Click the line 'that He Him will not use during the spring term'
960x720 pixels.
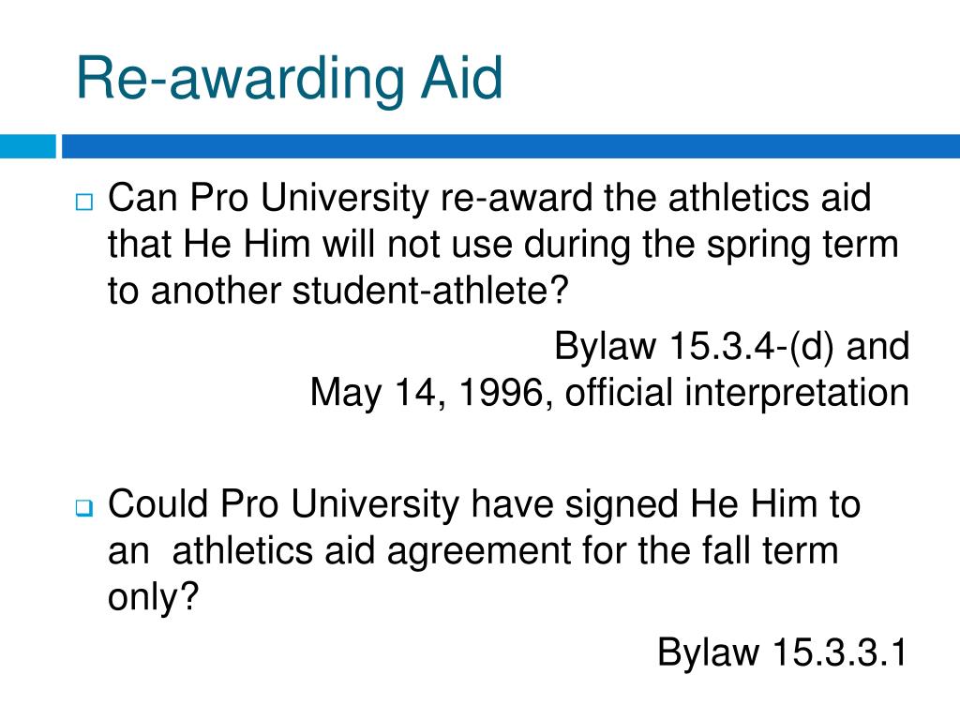503,245
